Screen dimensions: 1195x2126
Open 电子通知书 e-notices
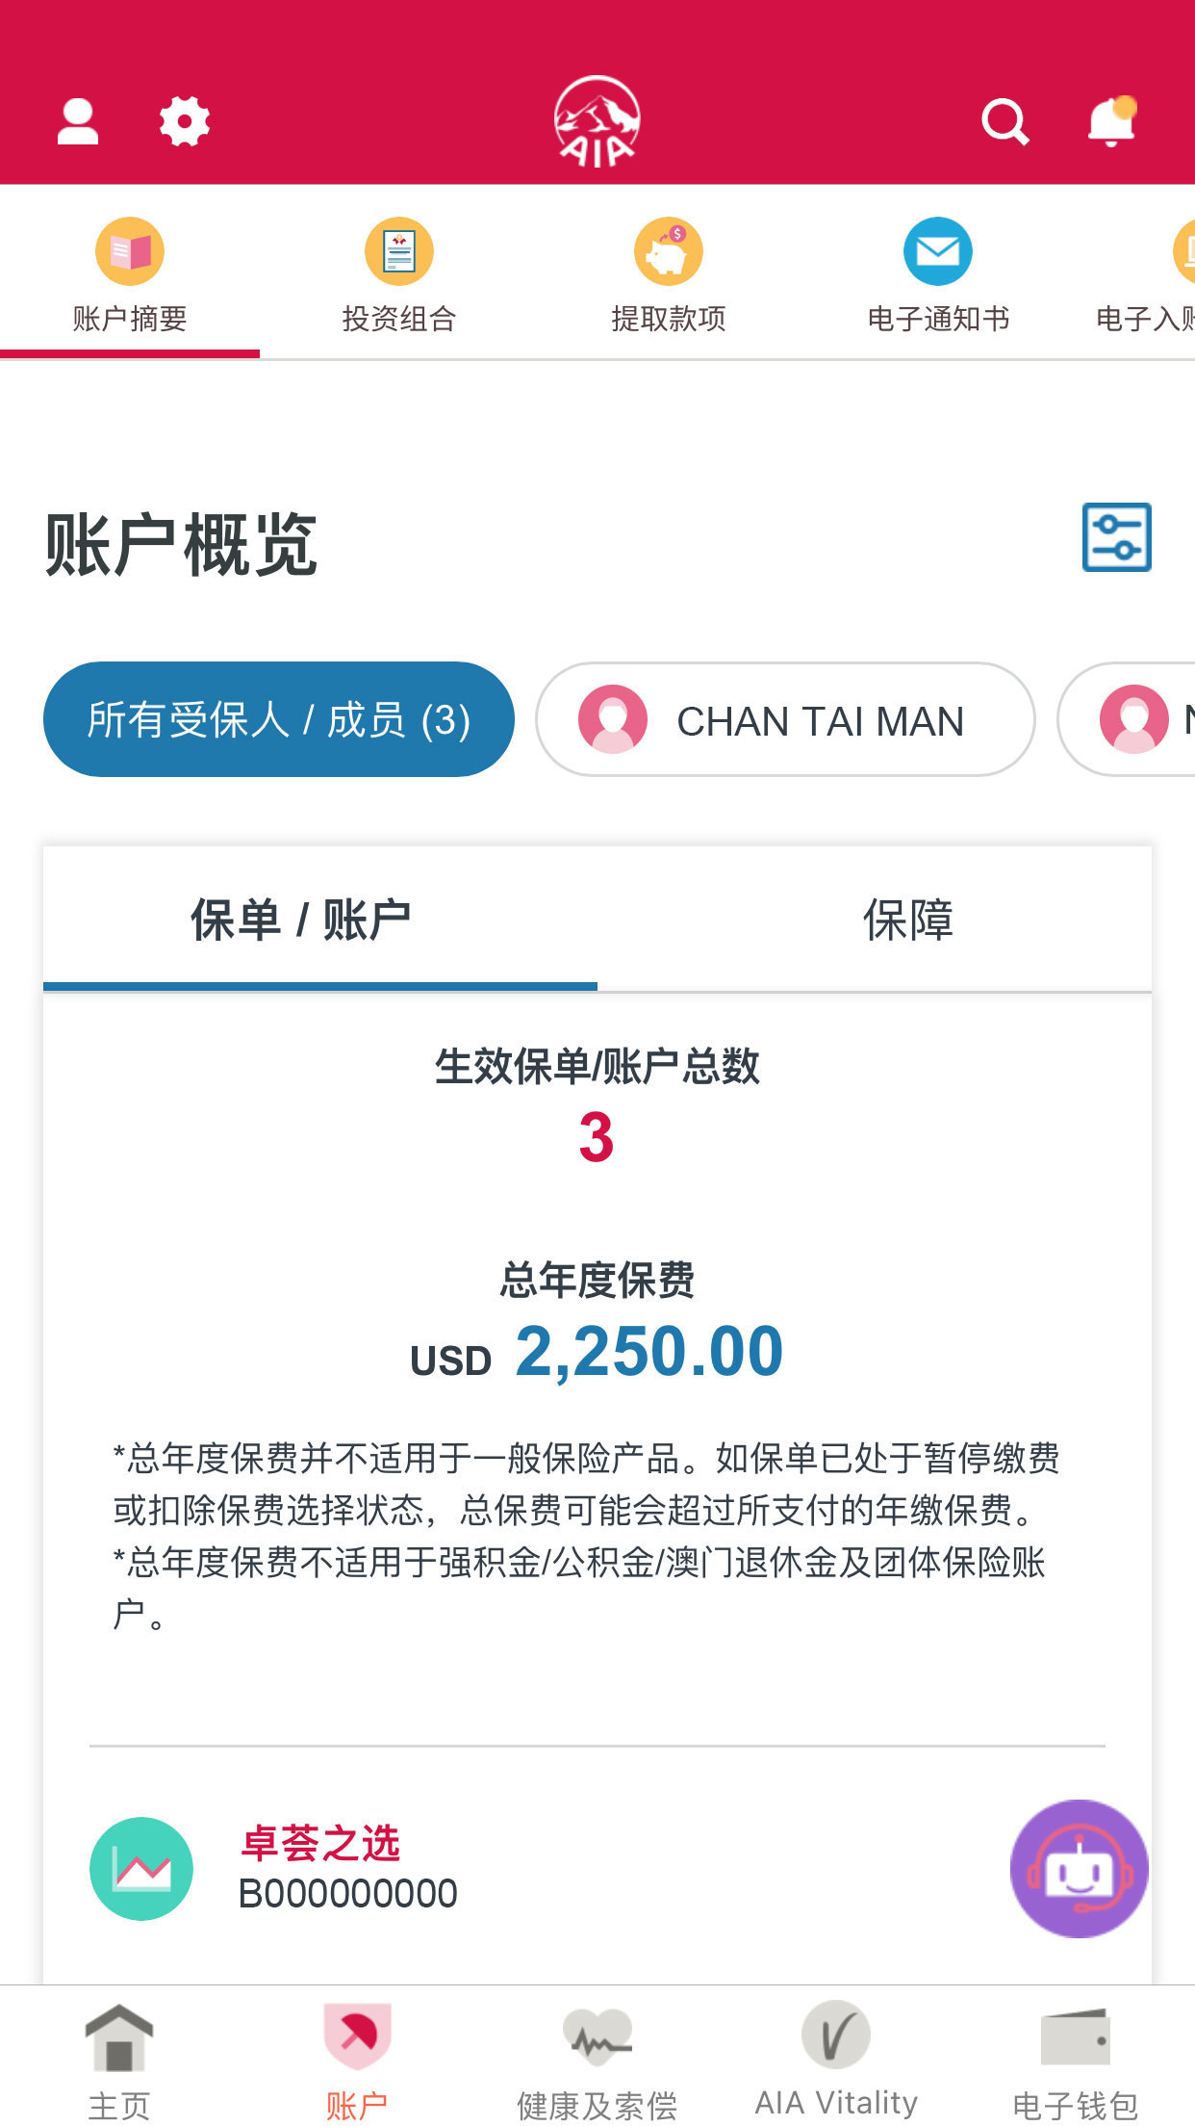tap(937, 276)
